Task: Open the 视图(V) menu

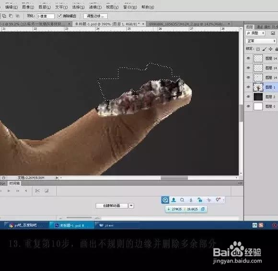Action: tap(112, 7)
